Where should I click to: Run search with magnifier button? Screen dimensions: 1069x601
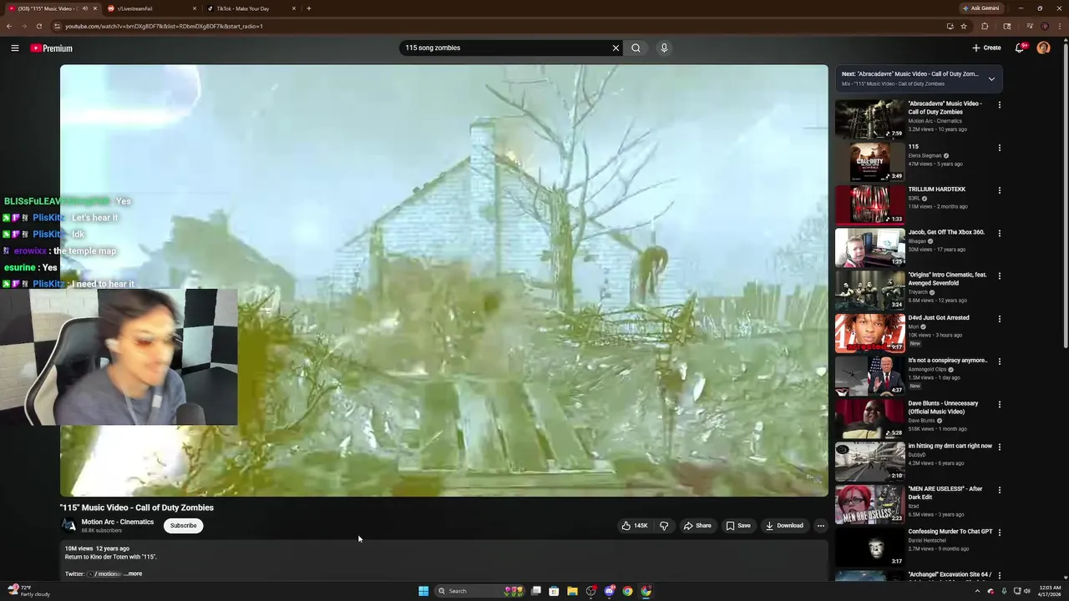636,48
